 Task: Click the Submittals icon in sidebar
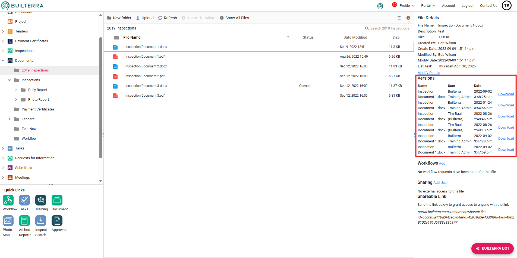point(10,168)
